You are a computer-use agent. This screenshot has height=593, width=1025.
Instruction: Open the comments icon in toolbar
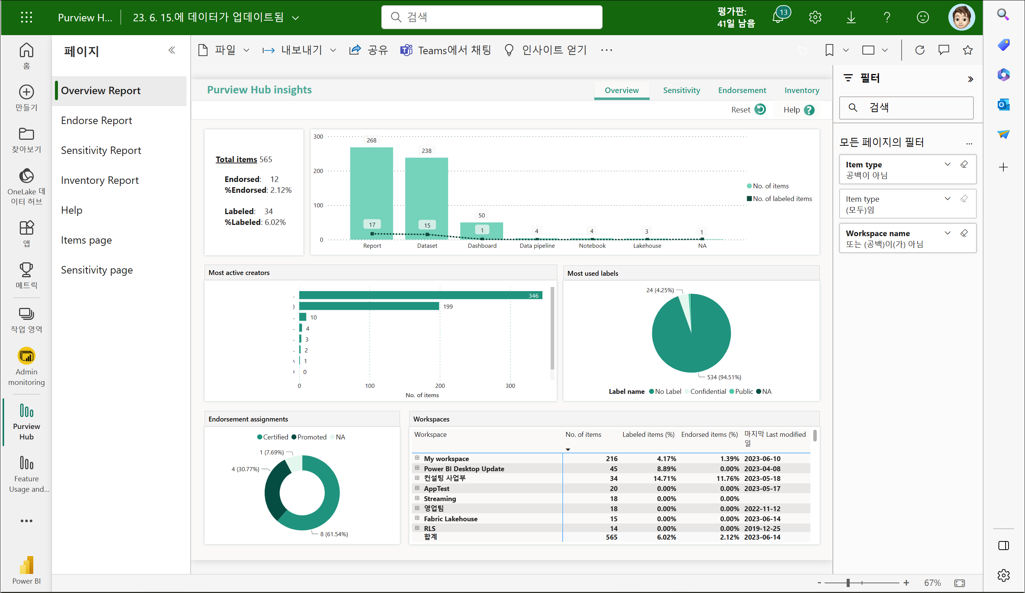point(944,50)
